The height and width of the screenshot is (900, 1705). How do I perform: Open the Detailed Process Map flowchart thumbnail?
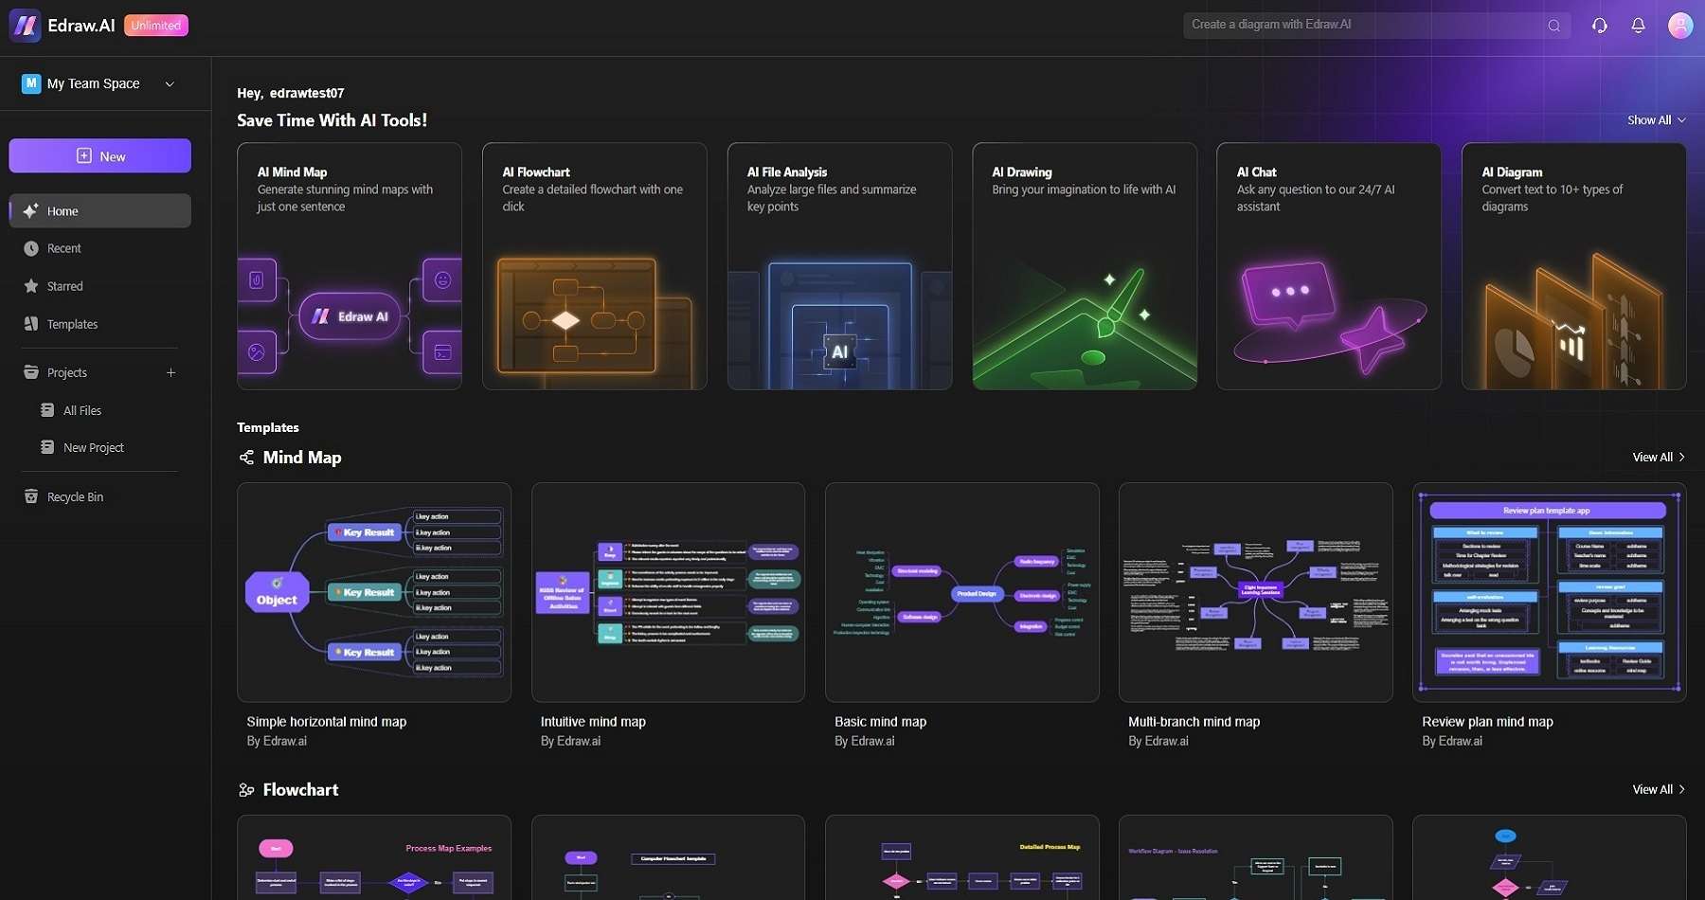pyautogui.click(x=962, y=857)
